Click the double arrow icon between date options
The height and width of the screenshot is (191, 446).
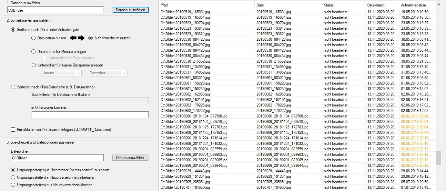[77, 38]
